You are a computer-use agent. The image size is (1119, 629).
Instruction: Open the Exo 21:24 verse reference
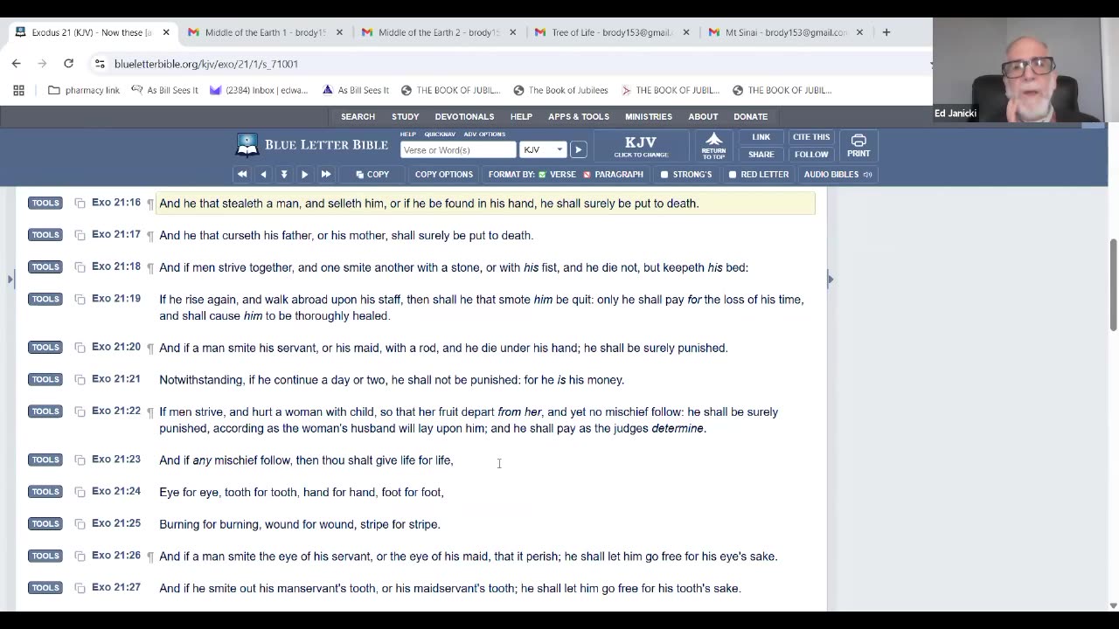point(116,491)
